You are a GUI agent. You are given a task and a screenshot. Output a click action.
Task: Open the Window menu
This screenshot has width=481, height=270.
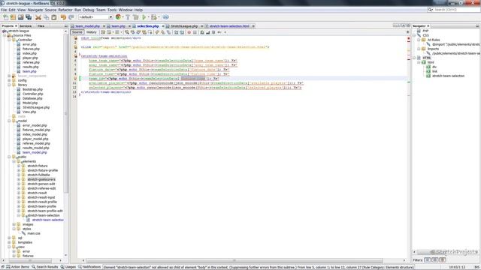point(126,10)
